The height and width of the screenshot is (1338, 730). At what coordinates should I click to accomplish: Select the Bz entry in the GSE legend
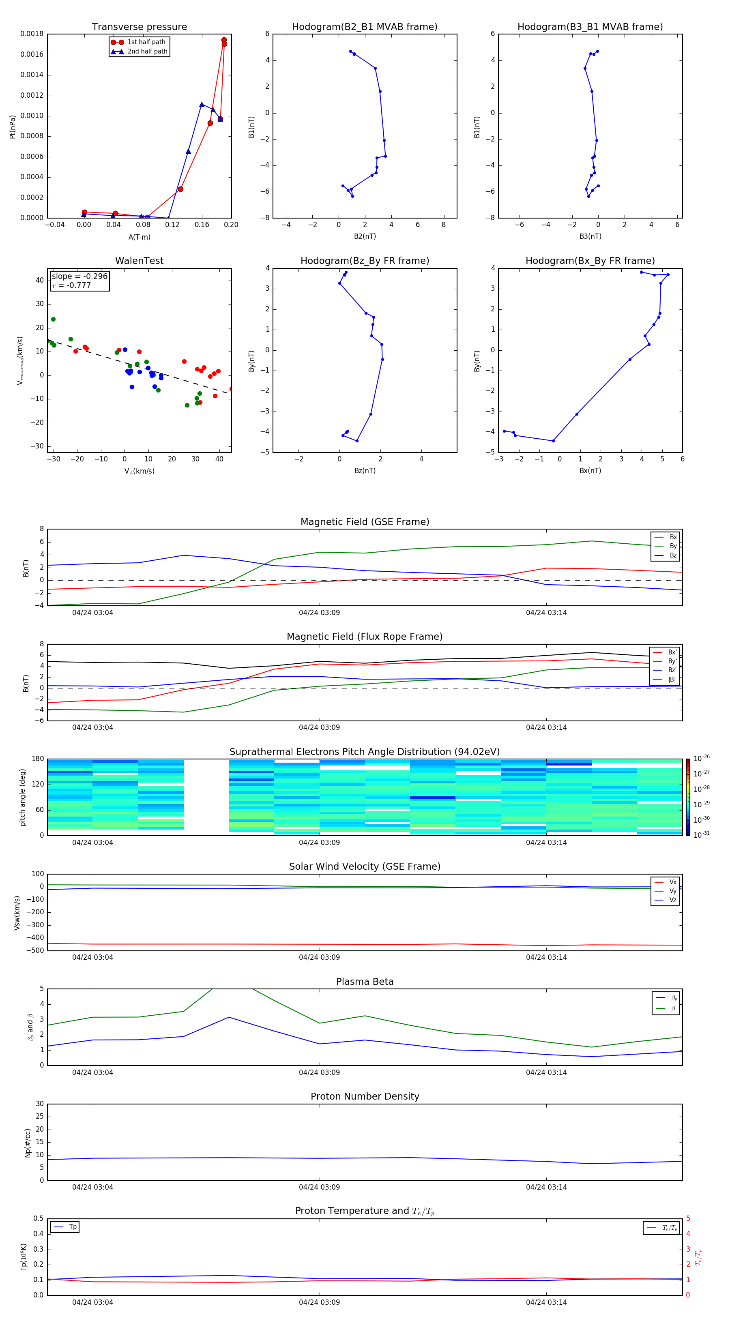pyautogui.click(x=666, y=555)
